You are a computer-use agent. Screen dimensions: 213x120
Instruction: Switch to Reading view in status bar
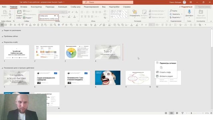(177, 113)
